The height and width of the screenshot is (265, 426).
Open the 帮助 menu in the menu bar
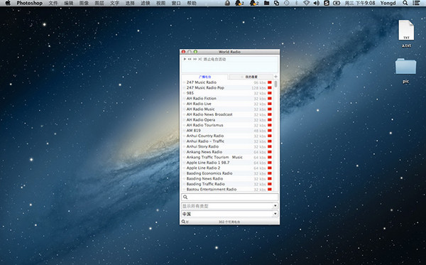(x=192, y=3)
